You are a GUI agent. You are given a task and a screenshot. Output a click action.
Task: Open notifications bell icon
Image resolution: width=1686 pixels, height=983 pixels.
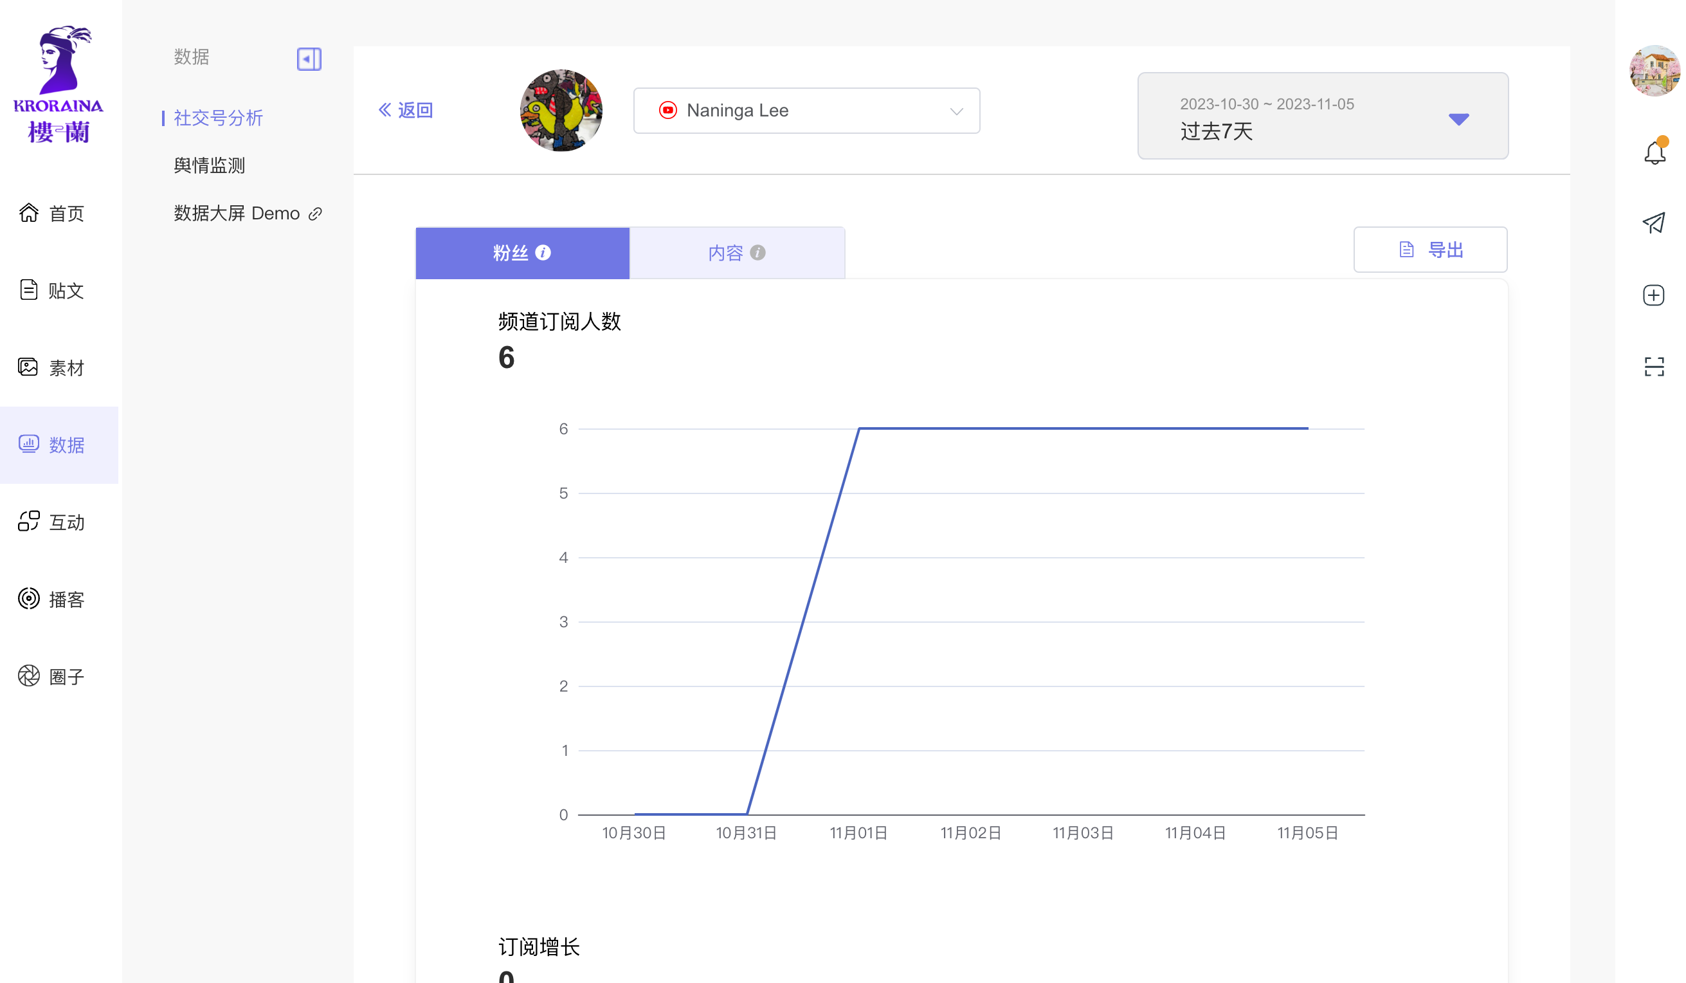(x=1654, y=152)
